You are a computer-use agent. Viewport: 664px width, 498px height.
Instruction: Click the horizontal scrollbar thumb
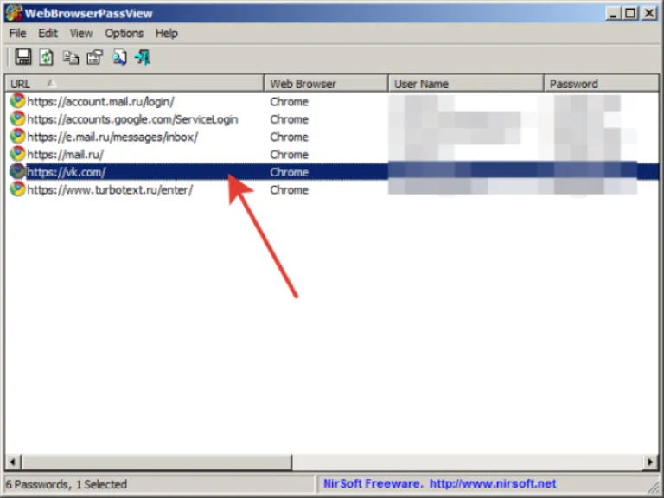[x=156, y=462]
